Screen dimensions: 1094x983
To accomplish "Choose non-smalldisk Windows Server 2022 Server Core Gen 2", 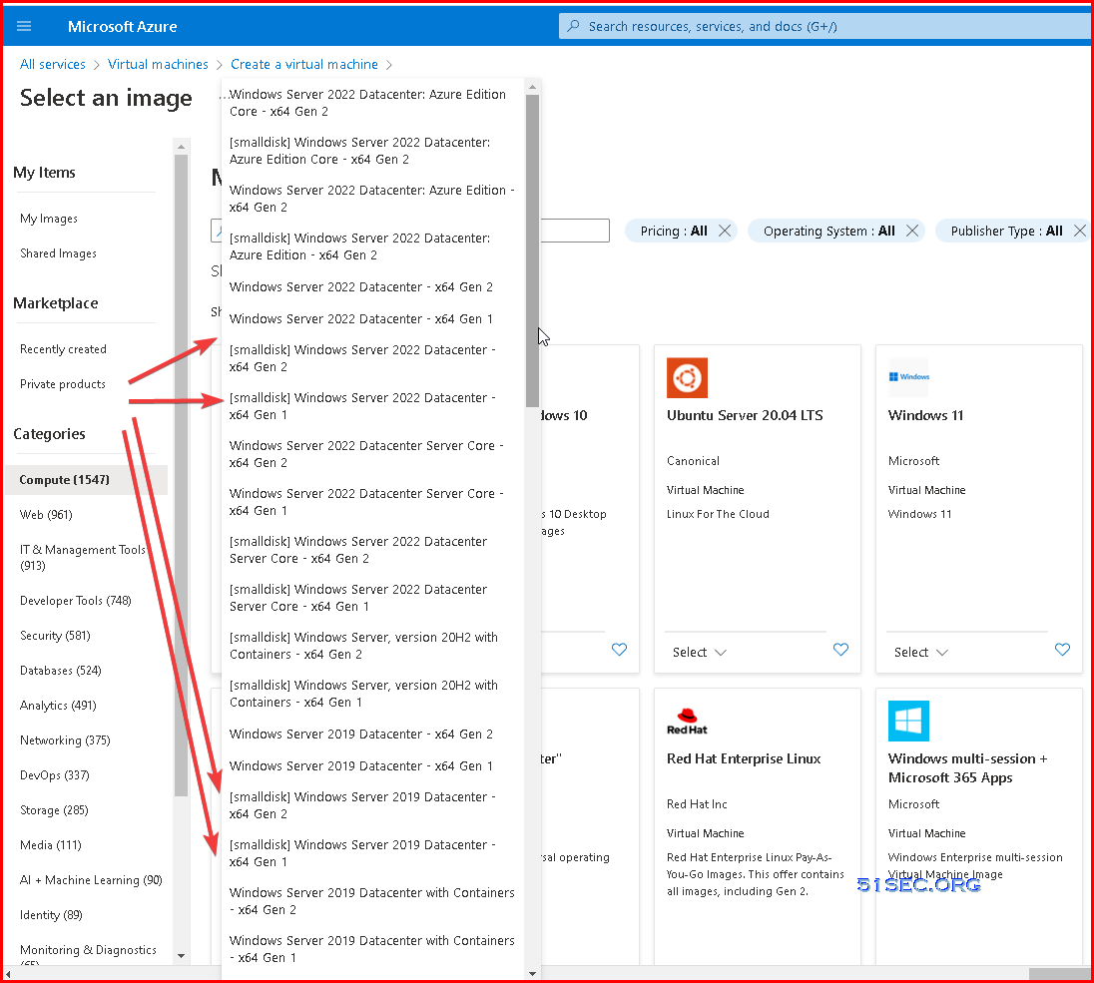I will 373,454.
